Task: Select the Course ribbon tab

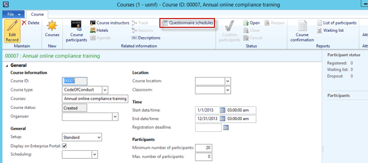Action: 37,14
